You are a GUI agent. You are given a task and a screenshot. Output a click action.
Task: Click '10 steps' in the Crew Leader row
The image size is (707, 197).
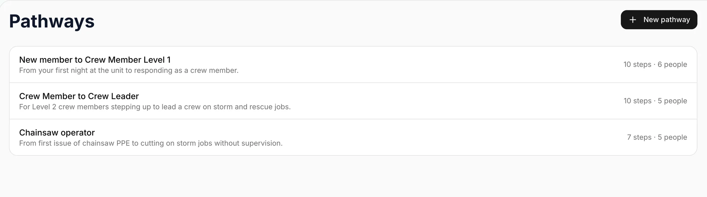tap(637, 101)
